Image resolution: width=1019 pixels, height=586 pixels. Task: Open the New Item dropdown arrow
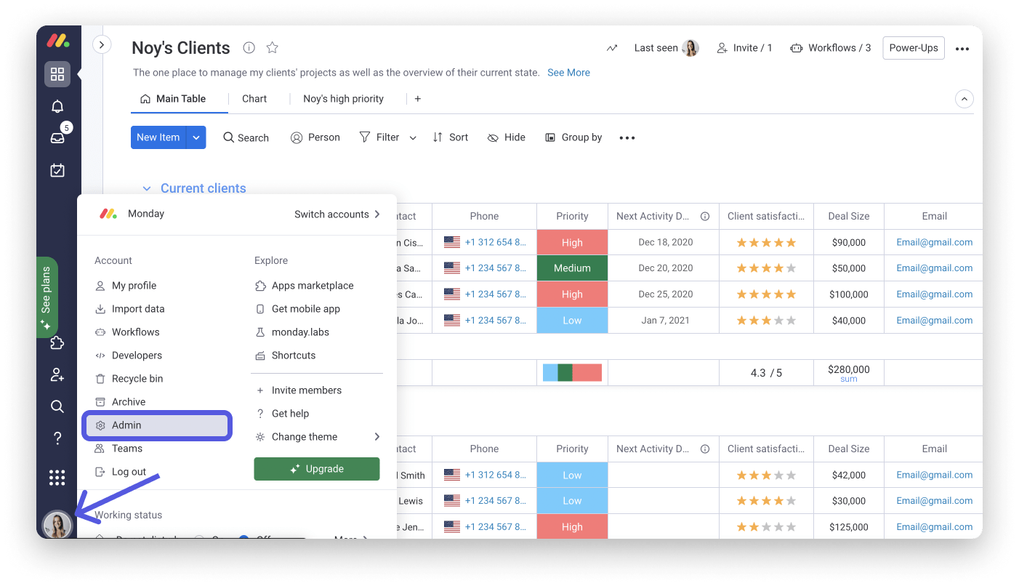[x=196, y=137]
